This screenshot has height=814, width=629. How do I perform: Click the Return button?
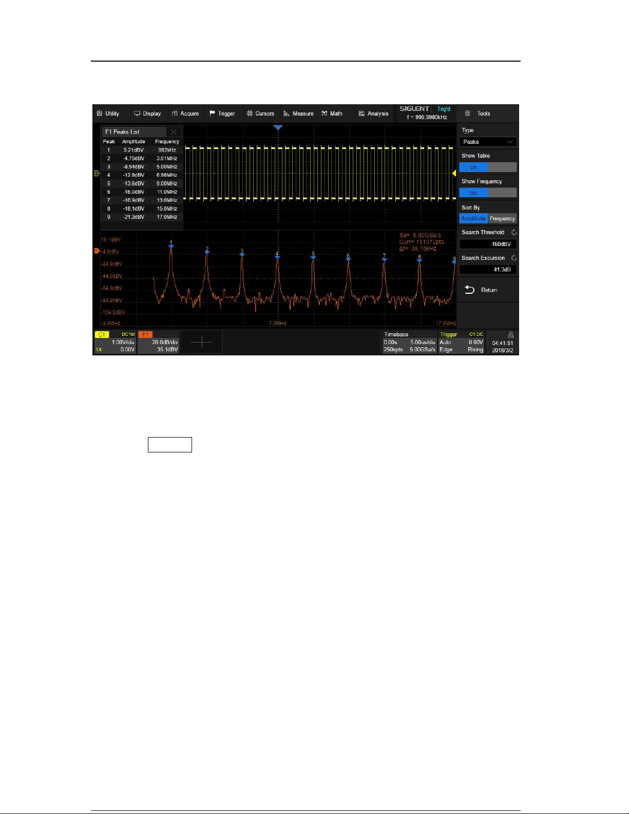(481, 290)
